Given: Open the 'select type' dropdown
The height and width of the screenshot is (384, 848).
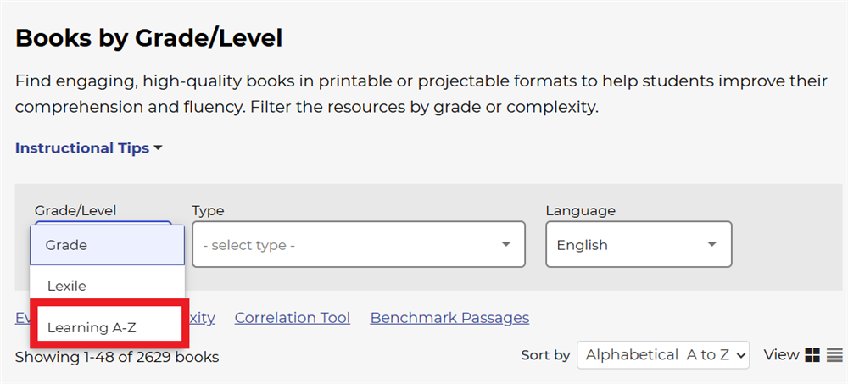Looking at the screenshot, I should tap(358, 245).
